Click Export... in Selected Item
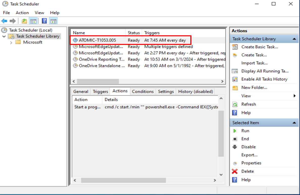Screen dimensions: 300x195 click(249, 155)
